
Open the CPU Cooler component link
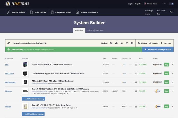click(9, 73)
